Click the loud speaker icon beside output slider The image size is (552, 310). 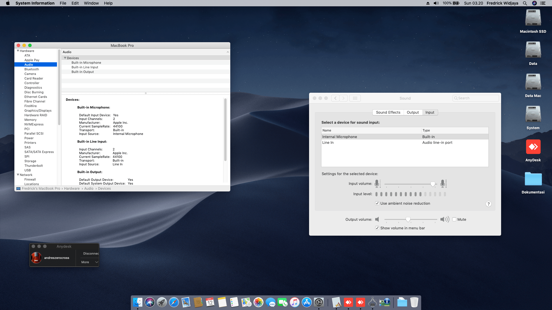click(x=444, y=219)
